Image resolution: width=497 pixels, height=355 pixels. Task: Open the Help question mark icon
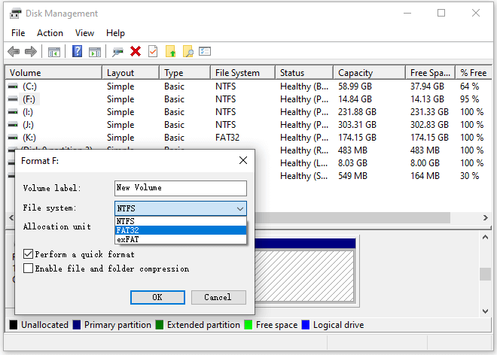click(x=77, y=51)
